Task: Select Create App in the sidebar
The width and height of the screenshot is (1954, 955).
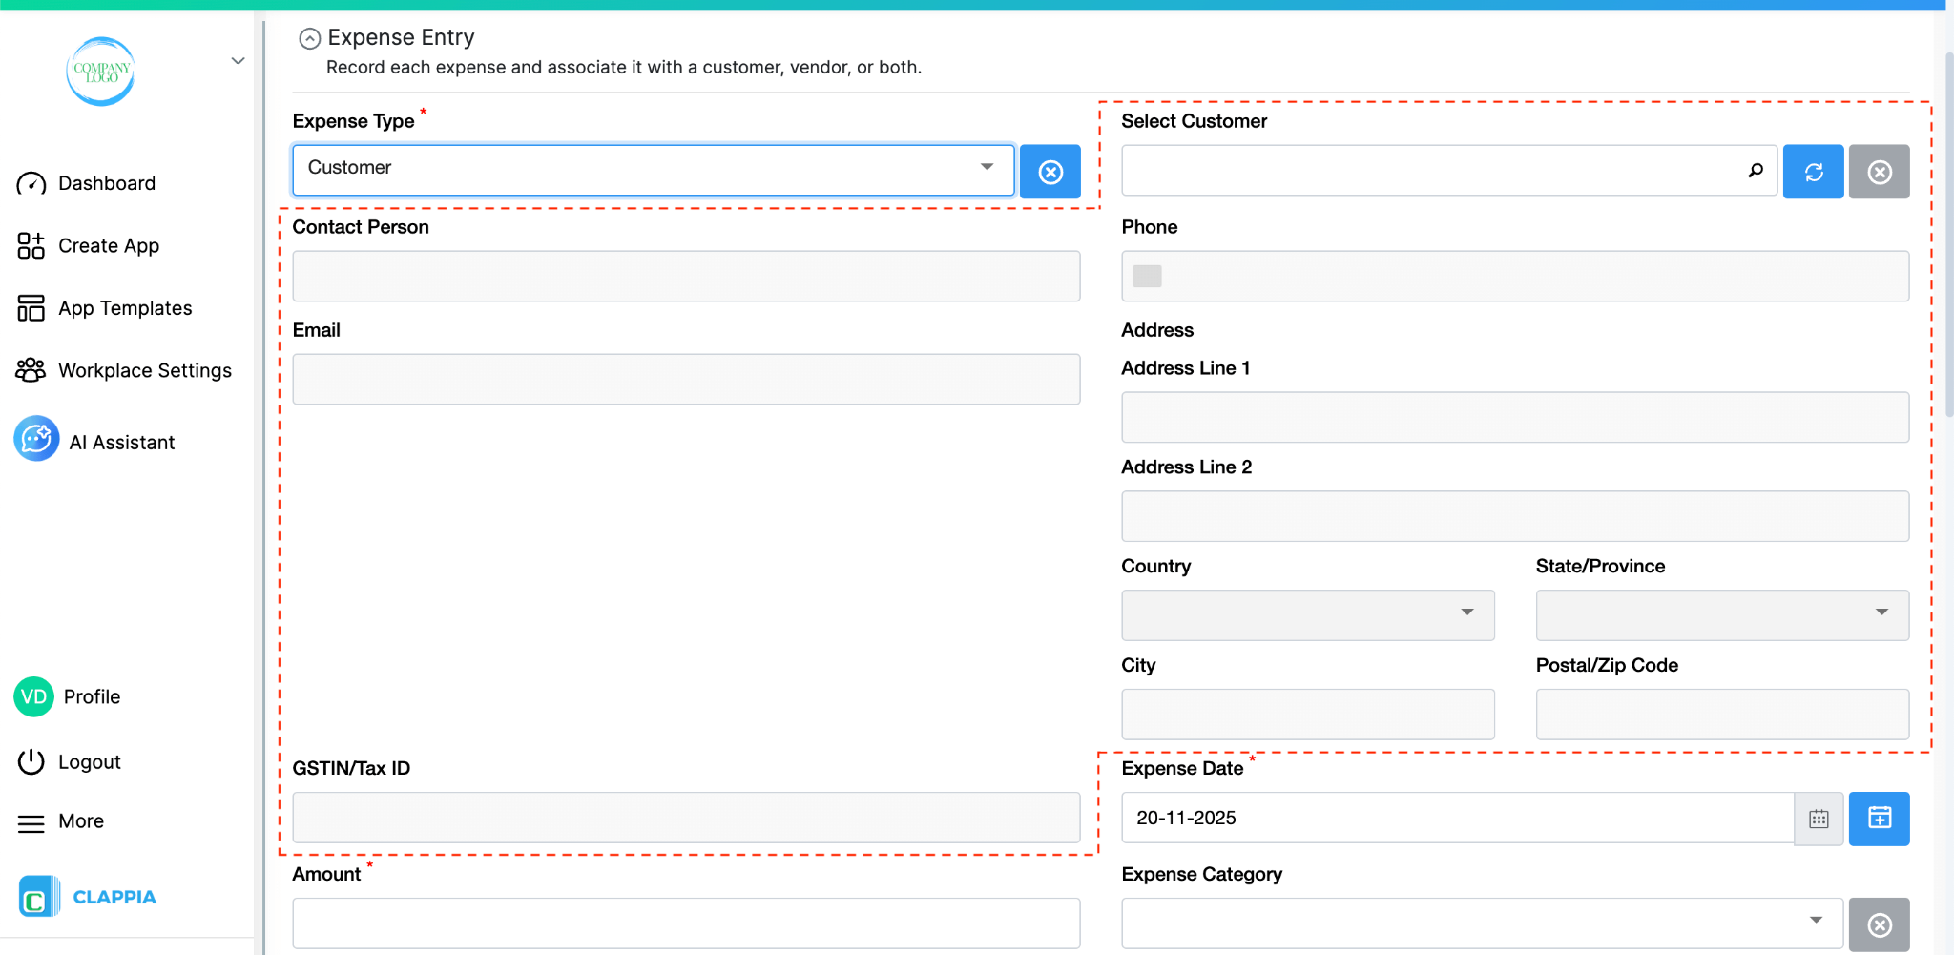Action: pyautogui.click(x=108, y=245)
